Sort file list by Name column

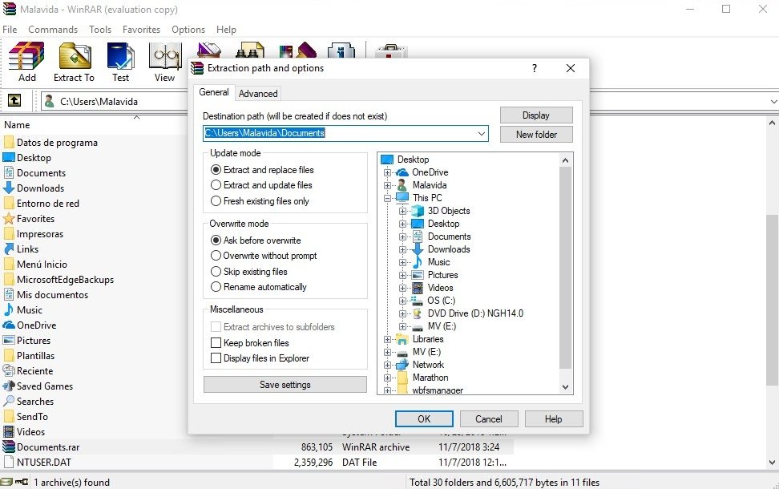[x=17, y=125]
